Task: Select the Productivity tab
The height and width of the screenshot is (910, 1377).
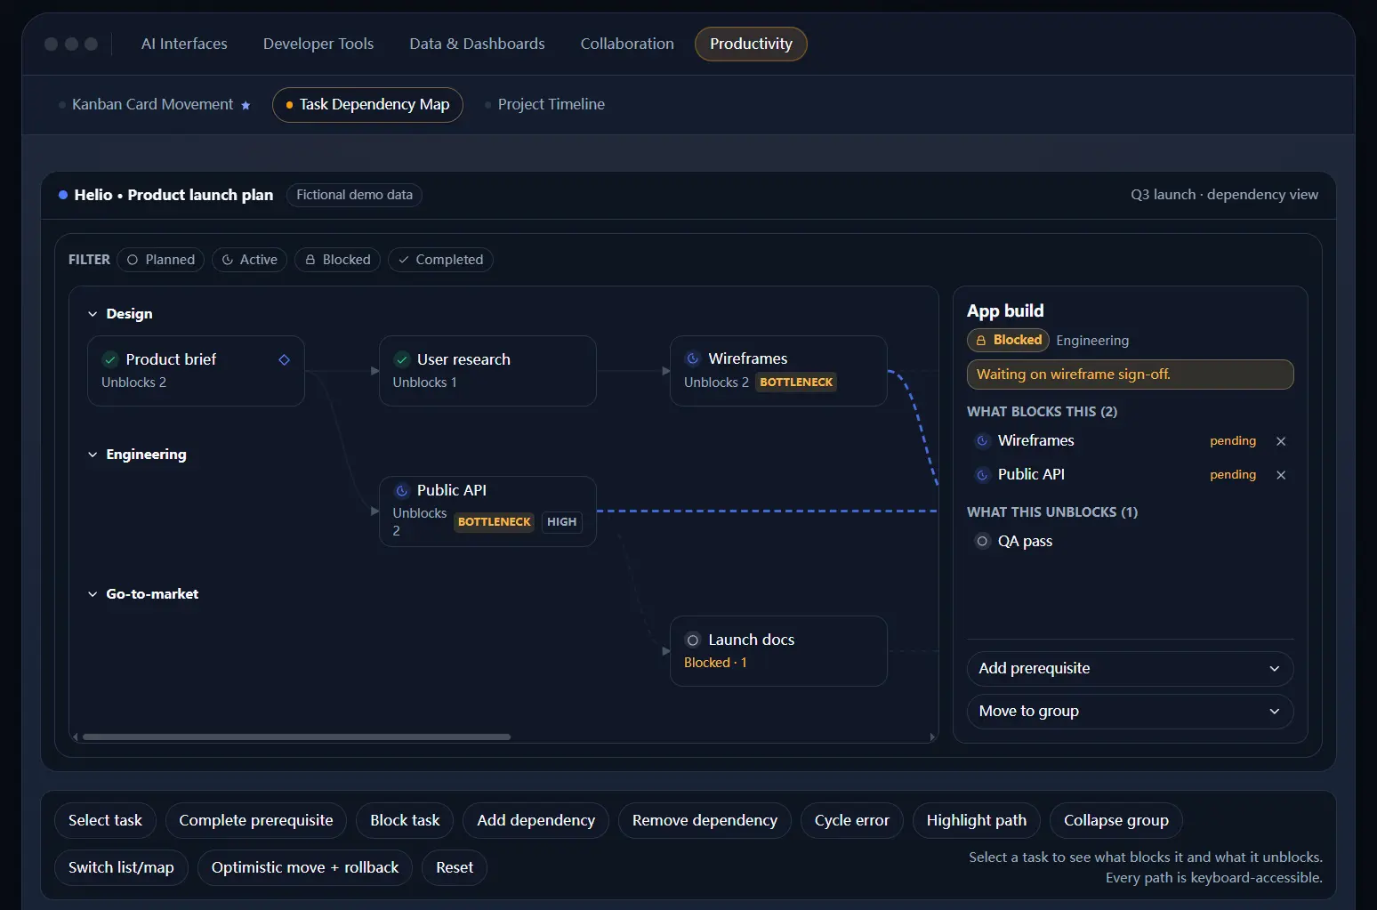Action: (x=751, y=44)
